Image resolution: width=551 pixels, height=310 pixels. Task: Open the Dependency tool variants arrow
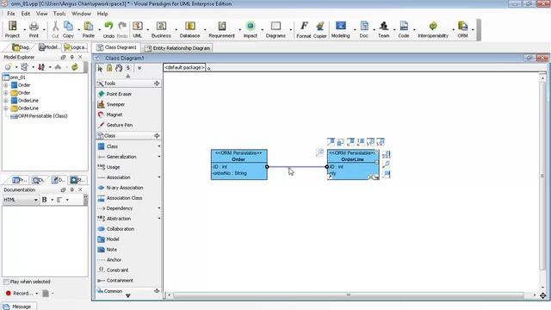pyautogui.click(x=158, y=208)
